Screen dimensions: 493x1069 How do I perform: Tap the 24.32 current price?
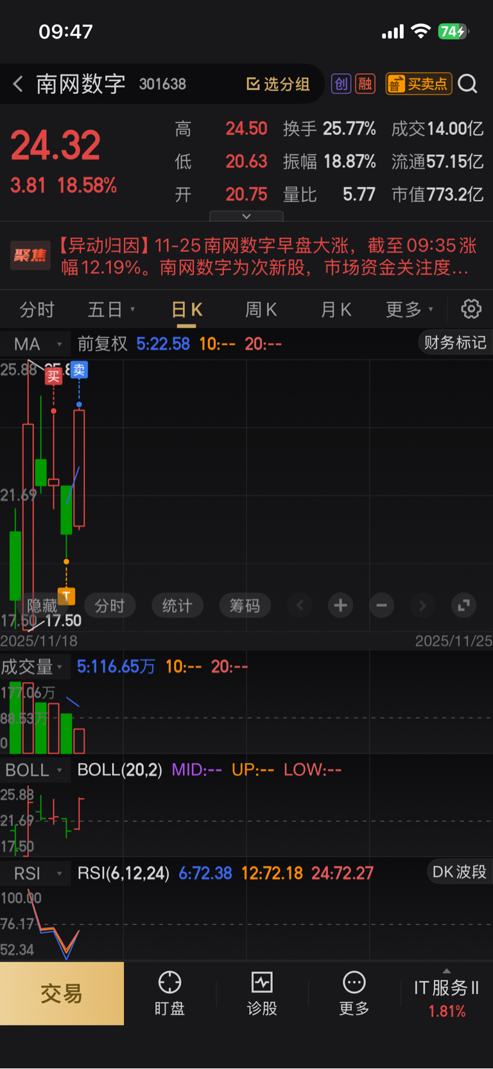[56, 145]
